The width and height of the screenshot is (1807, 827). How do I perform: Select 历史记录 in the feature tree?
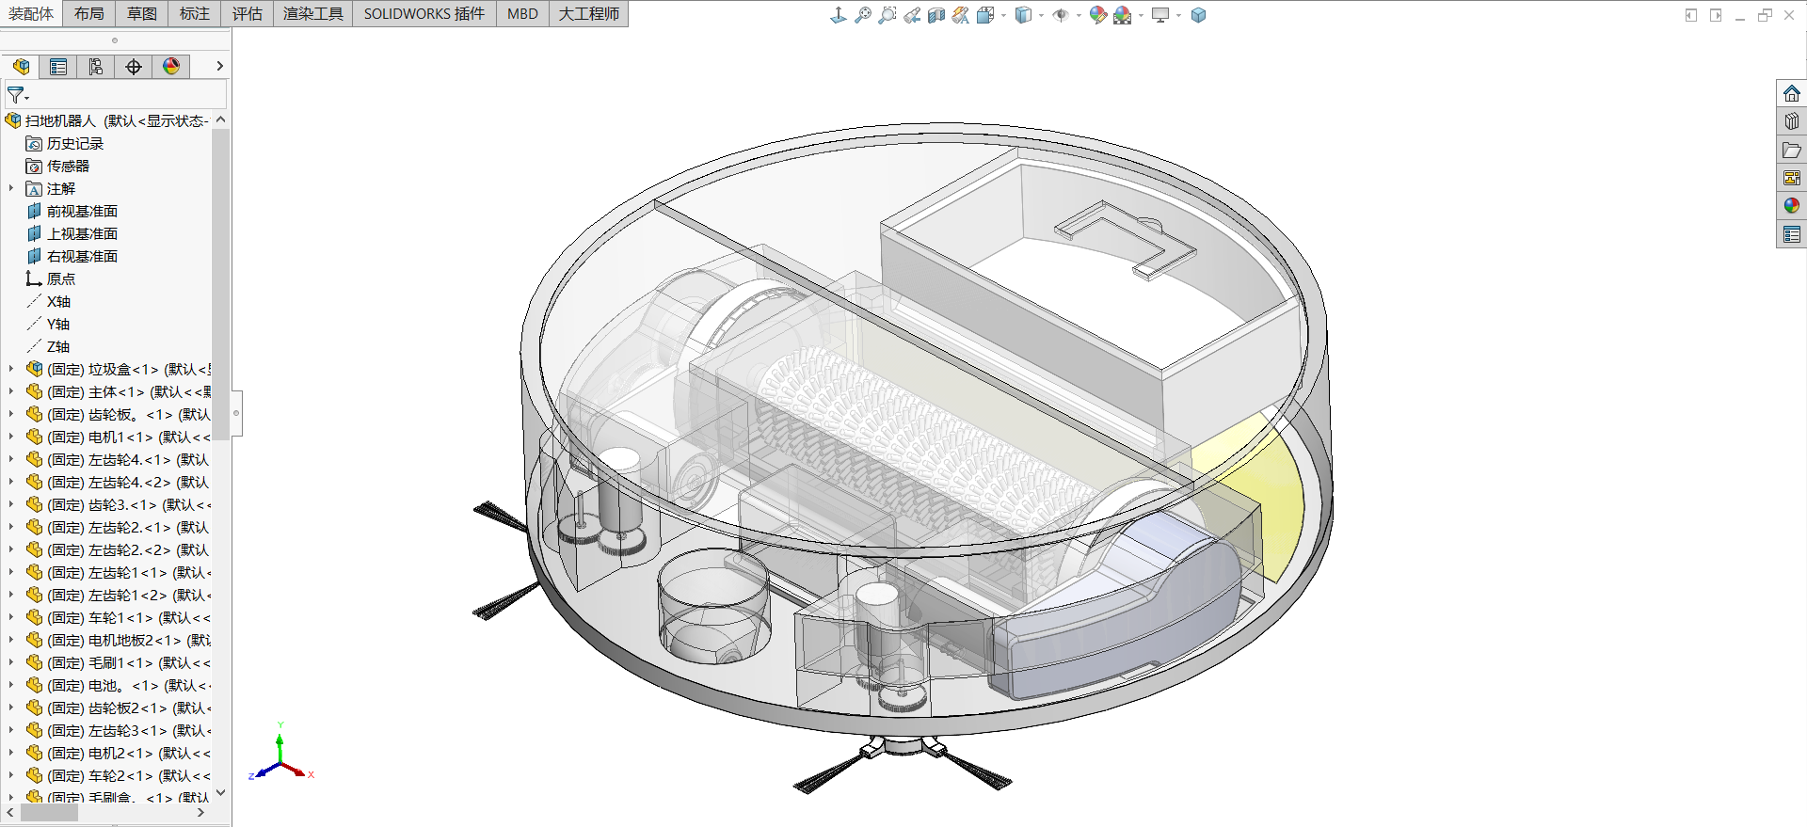pos(65,143)
